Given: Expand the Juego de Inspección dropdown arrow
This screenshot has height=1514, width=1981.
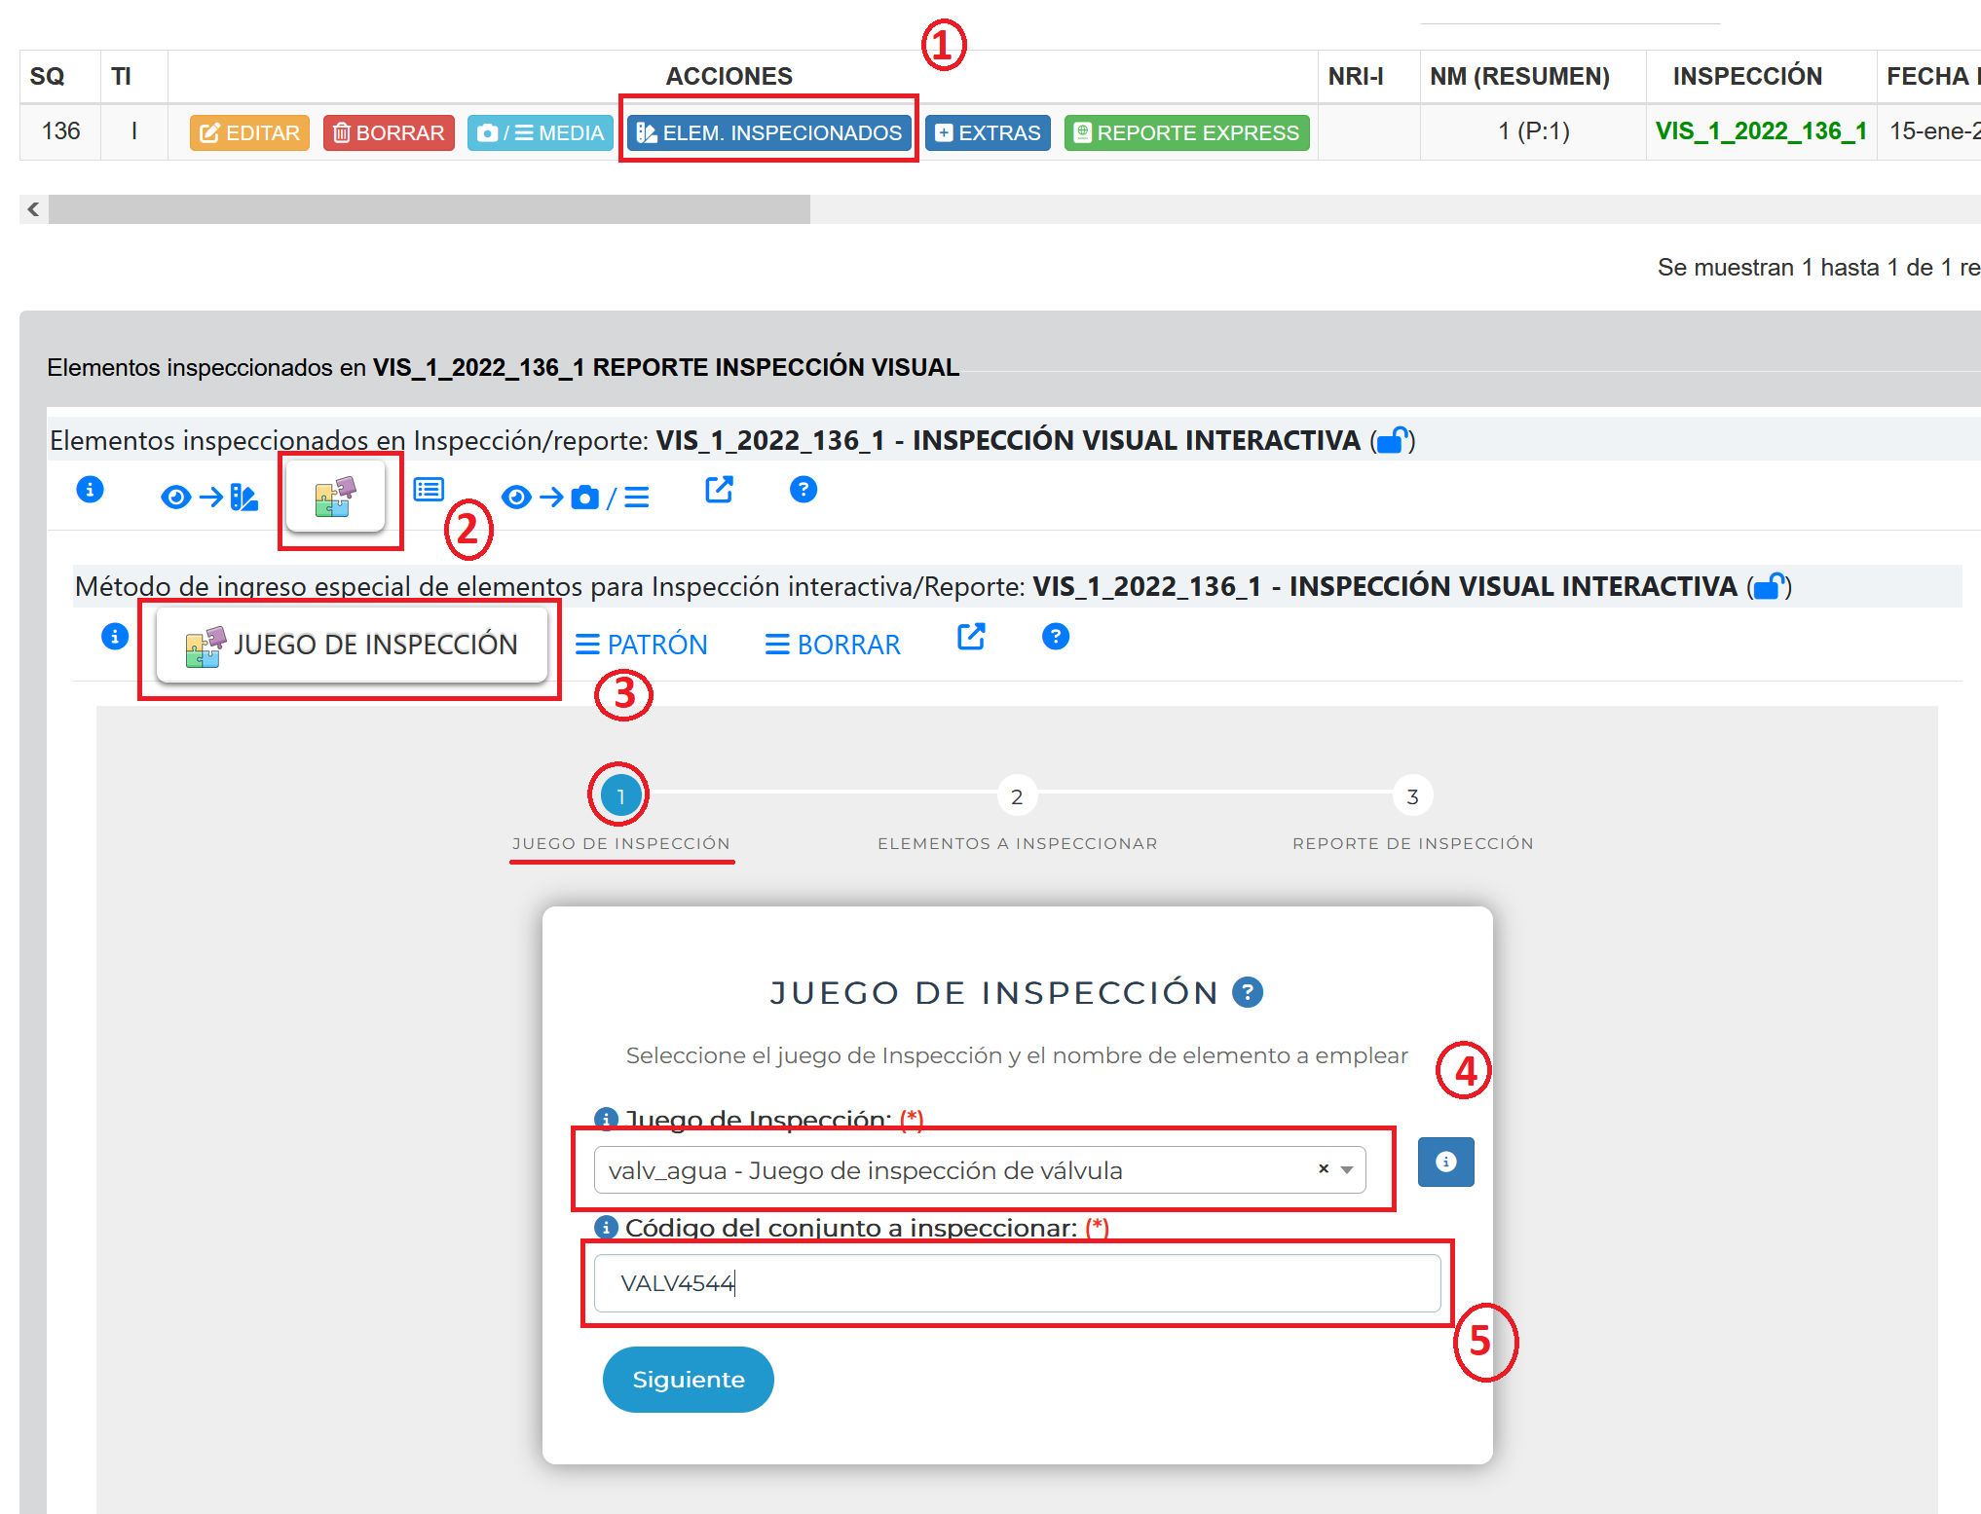Looking at the screenshot, I should pos(1347,1169).
